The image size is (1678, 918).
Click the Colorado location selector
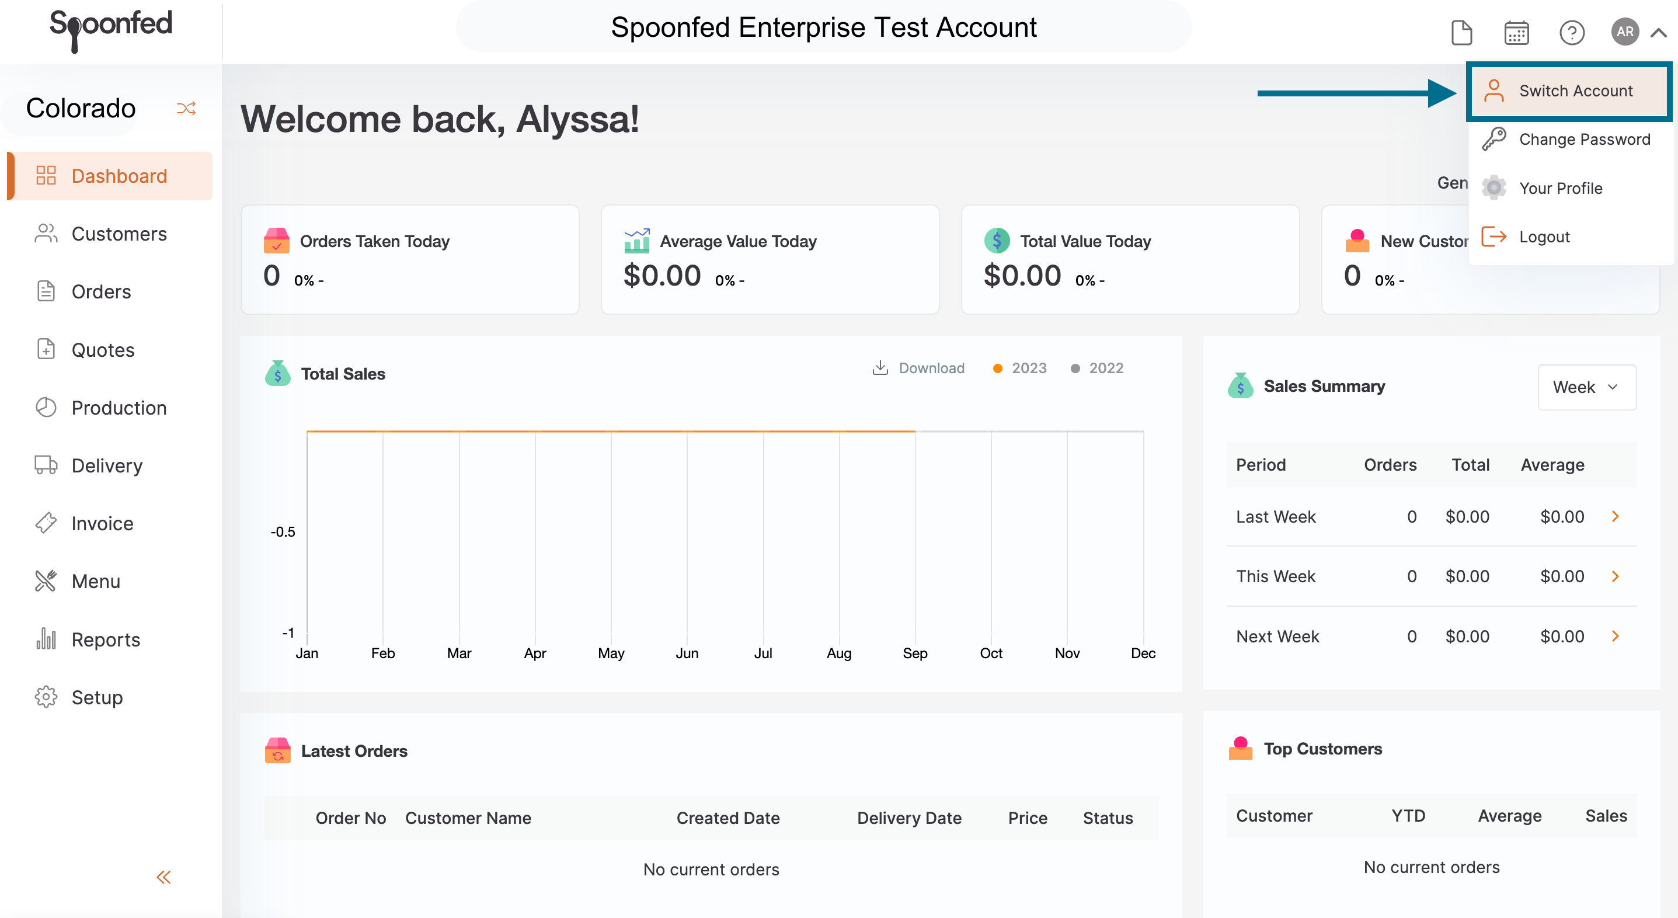(x=81, y=108)
